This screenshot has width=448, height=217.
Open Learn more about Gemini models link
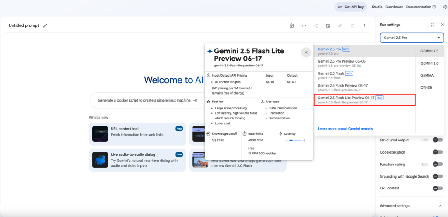345,129
